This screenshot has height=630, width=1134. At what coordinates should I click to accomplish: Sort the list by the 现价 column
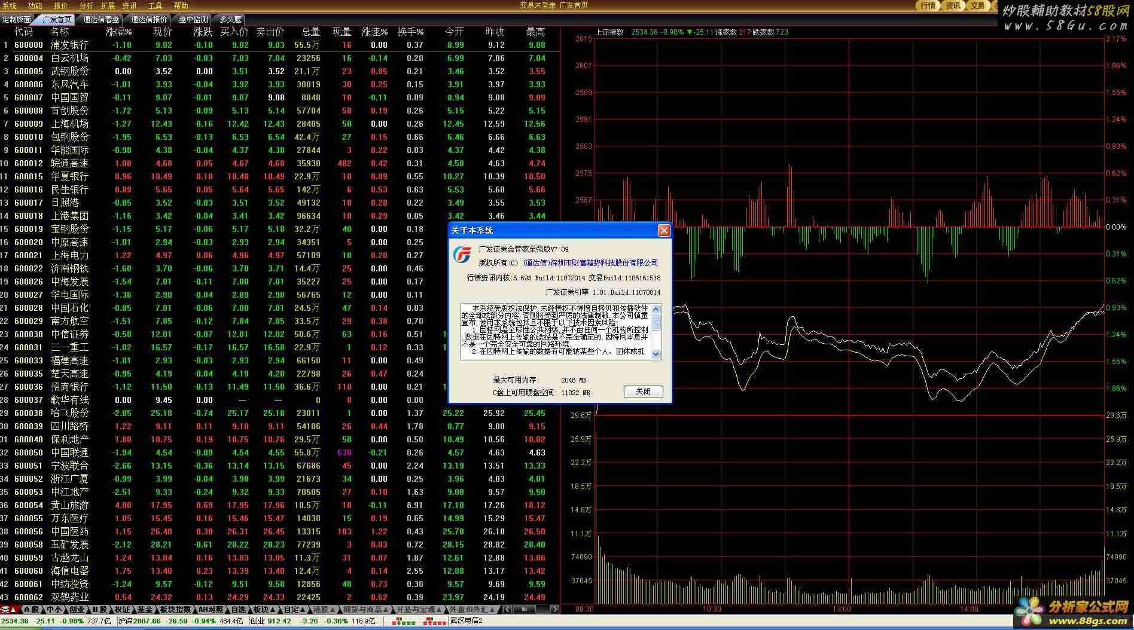(162, 32)
